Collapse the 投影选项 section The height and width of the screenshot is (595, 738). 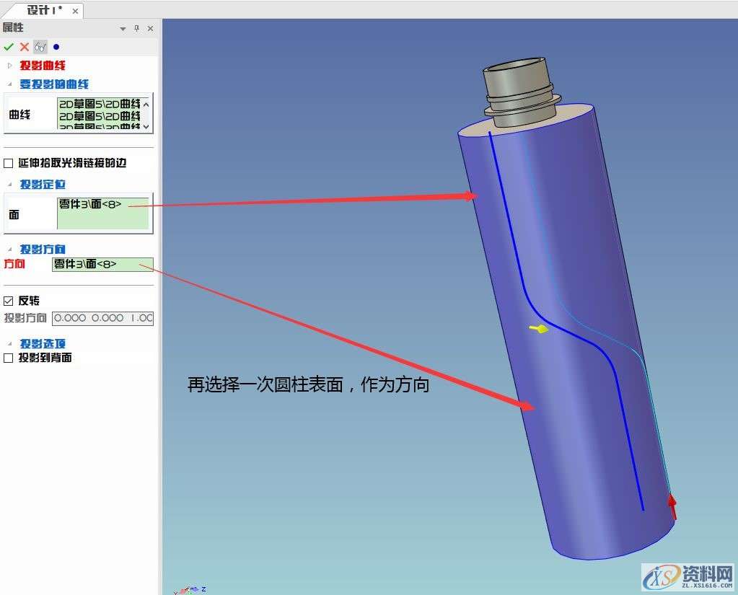point(9,343)
